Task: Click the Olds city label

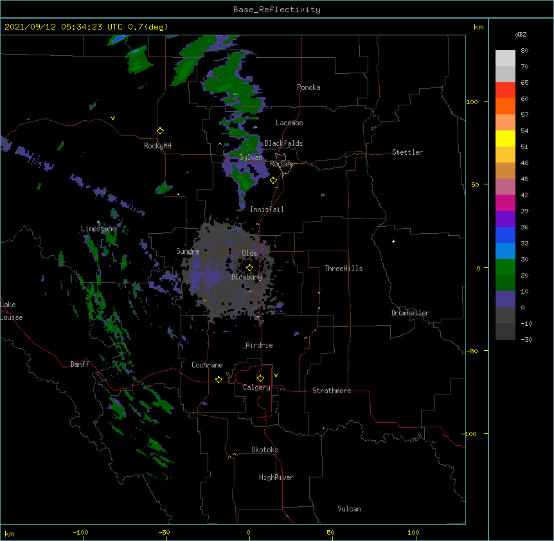Action: point(249,253)
